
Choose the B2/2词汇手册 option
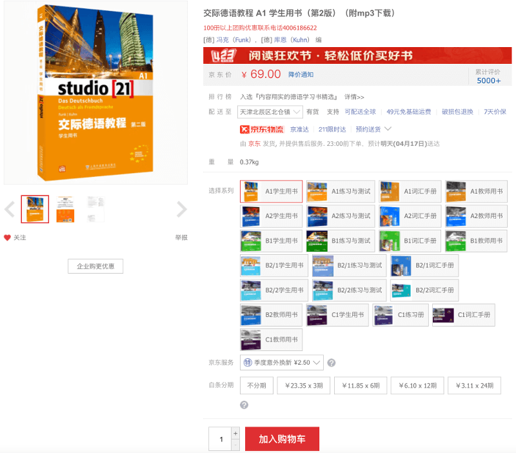pyautogui.click(x=424, y=290)
